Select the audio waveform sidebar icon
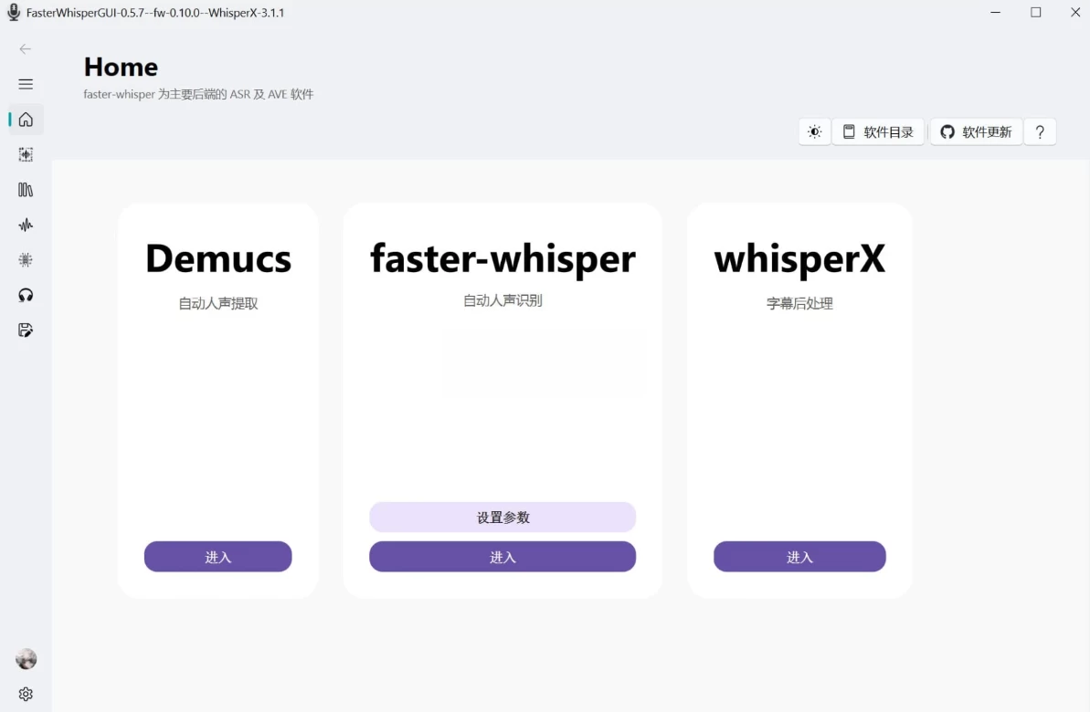Viewport: 1090px width, 712px height. [26, 225]
